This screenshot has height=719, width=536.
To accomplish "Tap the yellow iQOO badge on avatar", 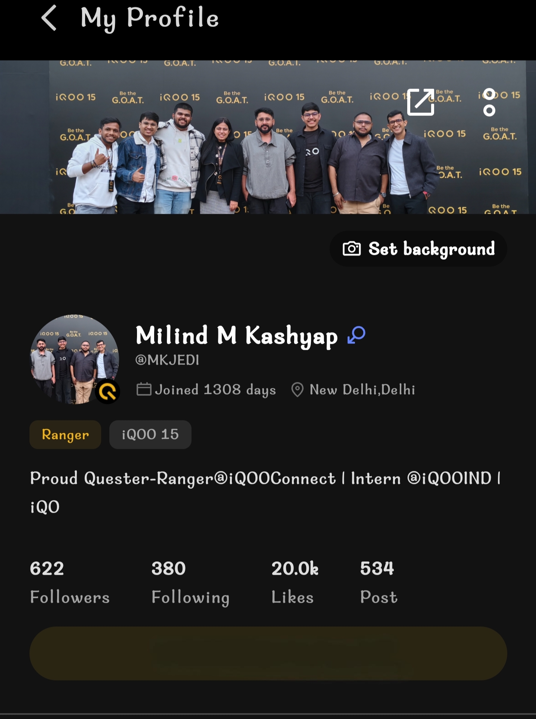I will tap(107, 392).
